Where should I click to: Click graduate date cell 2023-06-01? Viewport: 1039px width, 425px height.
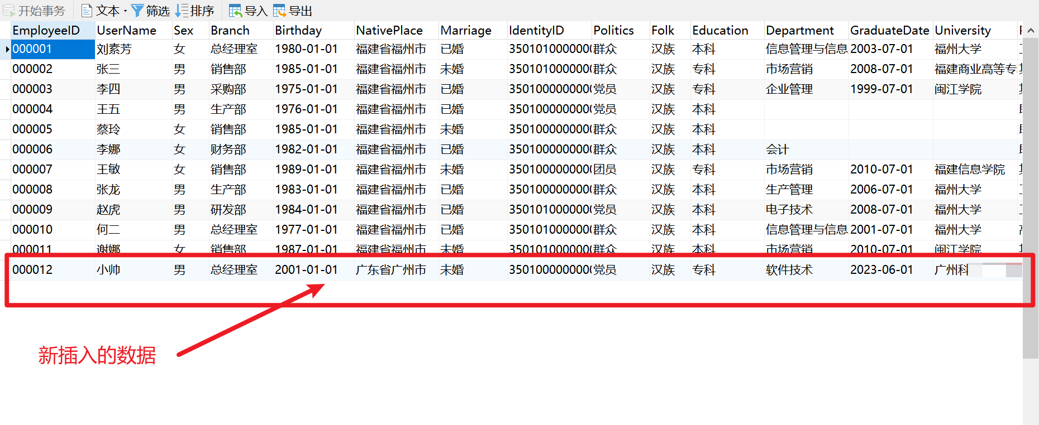(x=890, y=270)
